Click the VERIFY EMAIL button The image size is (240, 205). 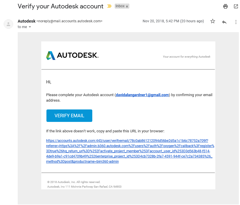[69, 116]
